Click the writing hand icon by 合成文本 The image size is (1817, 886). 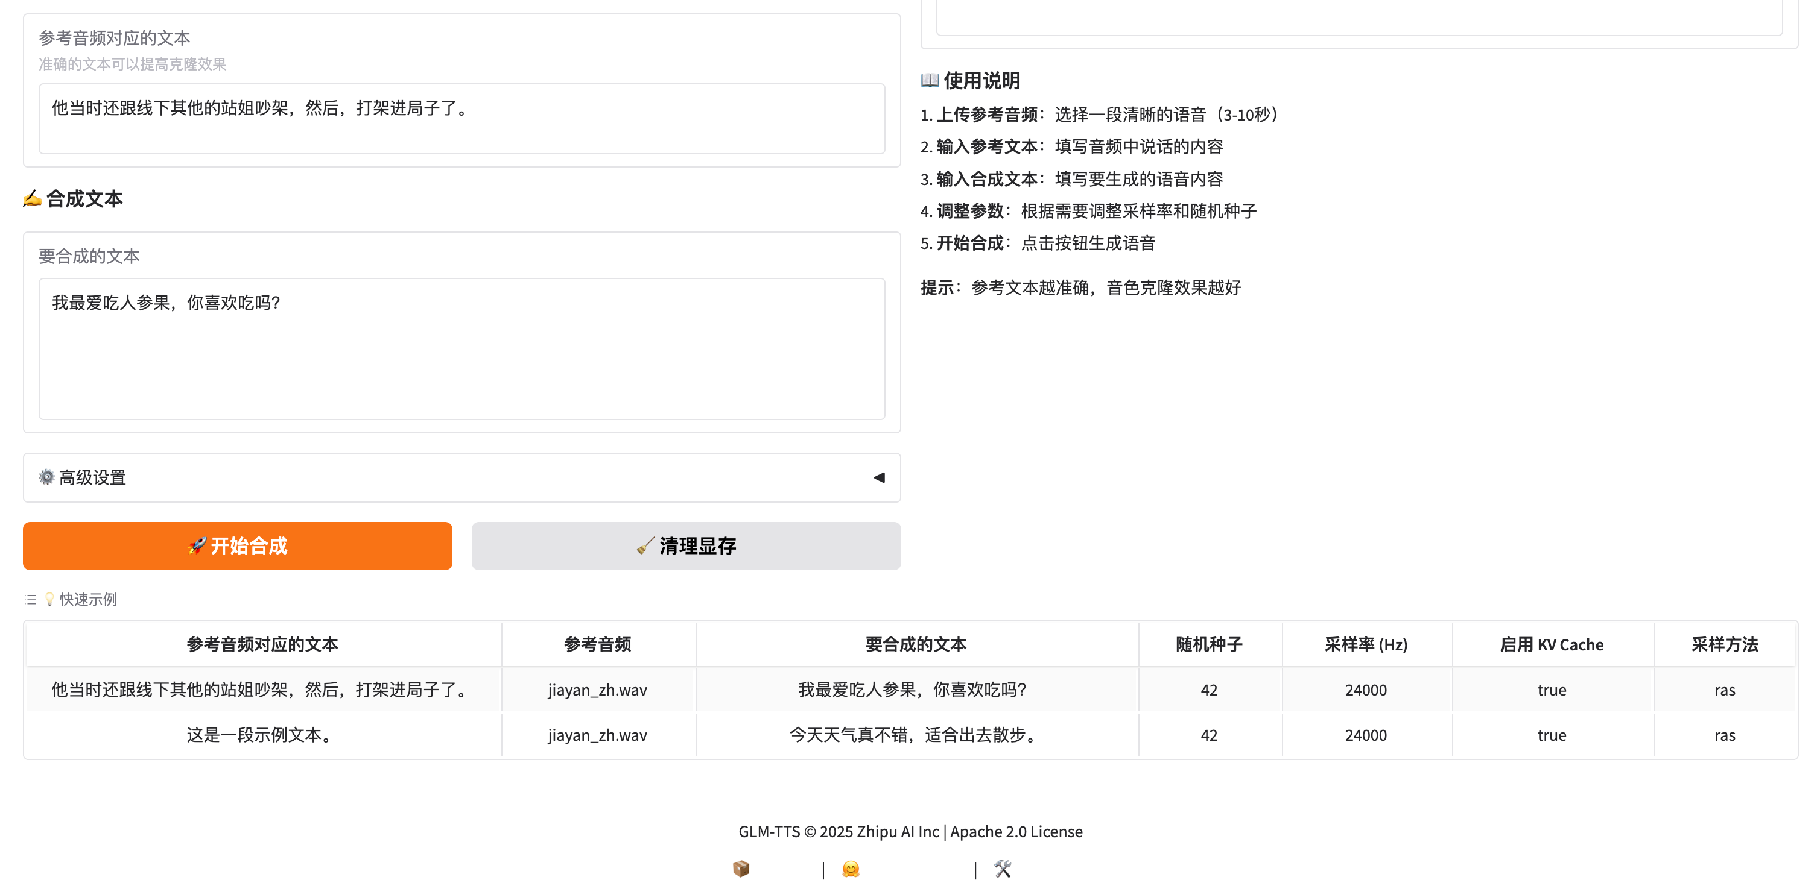click(32, 199)
